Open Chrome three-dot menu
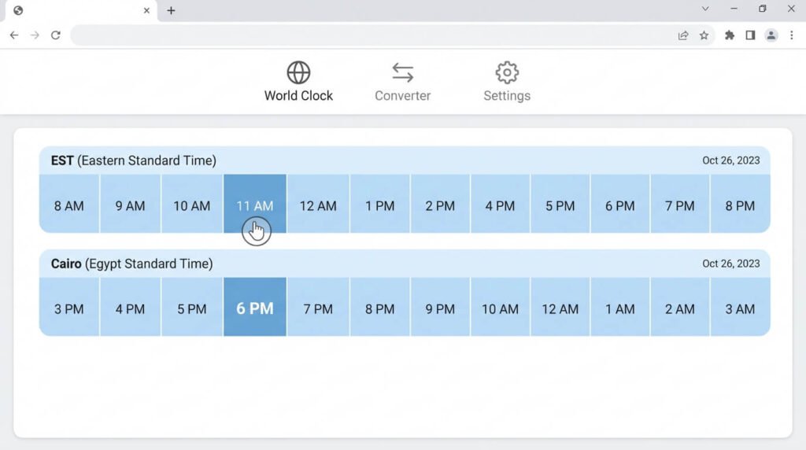The width and height of the screenshot is (806, 450). 792,35
